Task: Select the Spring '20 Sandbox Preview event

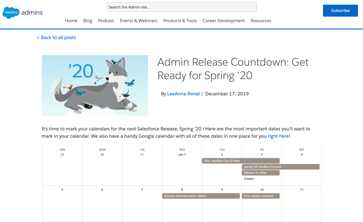Action: tap(281, 167)
